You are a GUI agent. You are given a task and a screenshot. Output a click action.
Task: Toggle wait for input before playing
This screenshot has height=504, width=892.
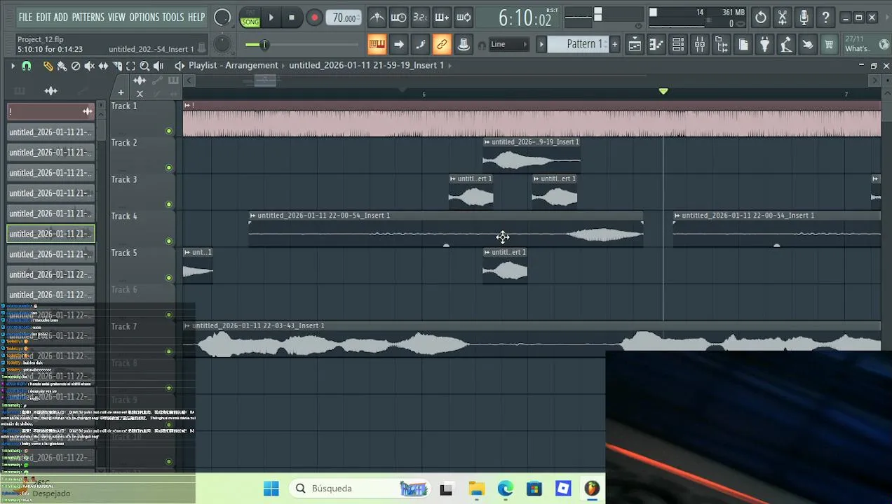[x=398, y=17]
